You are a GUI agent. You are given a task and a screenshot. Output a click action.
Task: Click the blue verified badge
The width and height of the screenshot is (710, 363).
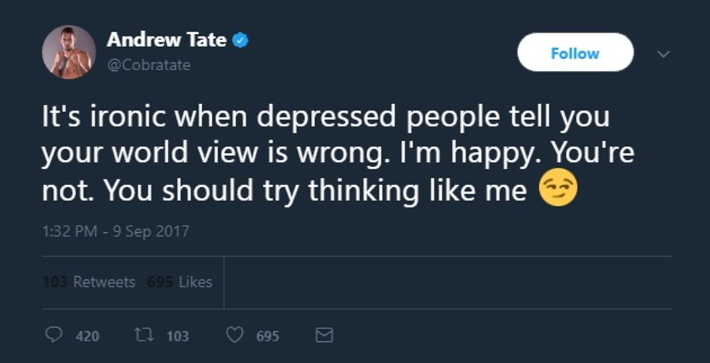point(240,40)
